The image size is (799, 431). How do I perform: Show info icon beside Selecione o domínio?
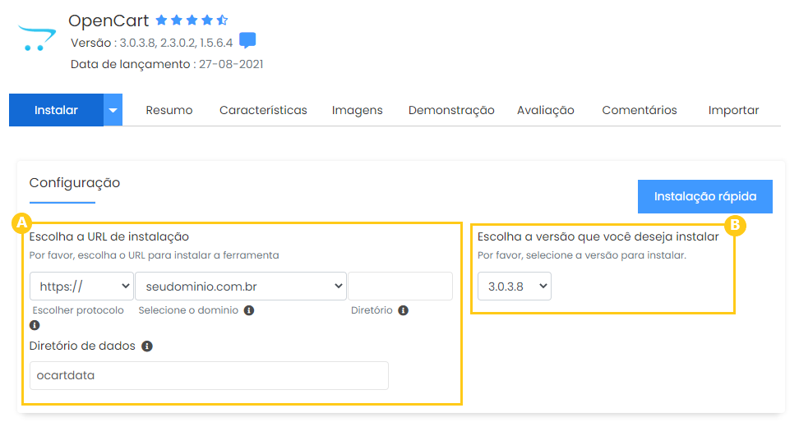point(249,310)
